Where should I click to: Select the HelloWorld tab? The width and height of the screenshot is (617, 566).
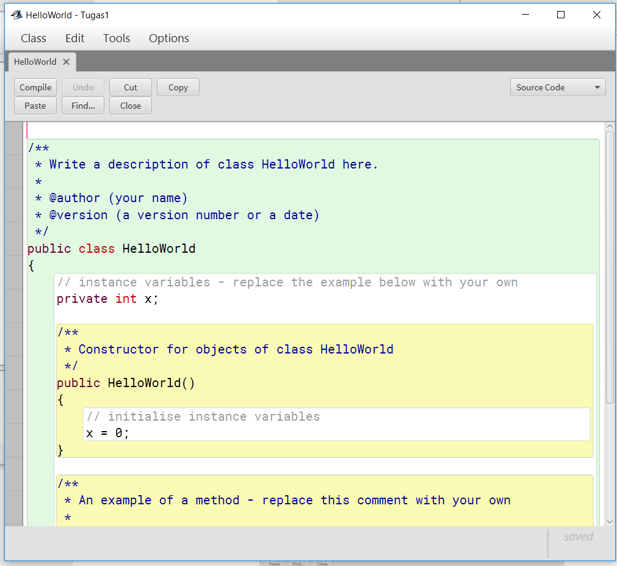pyautogui.click(x=35, y=62)
